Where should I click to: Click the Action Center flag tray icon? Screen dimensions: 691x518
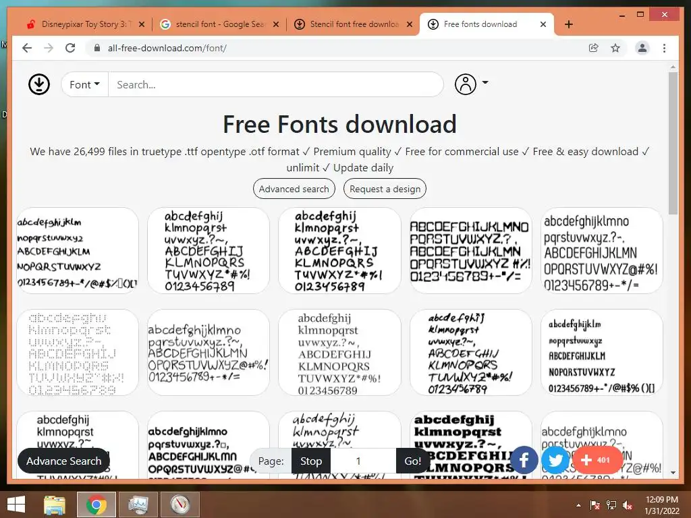coord(595,505)
